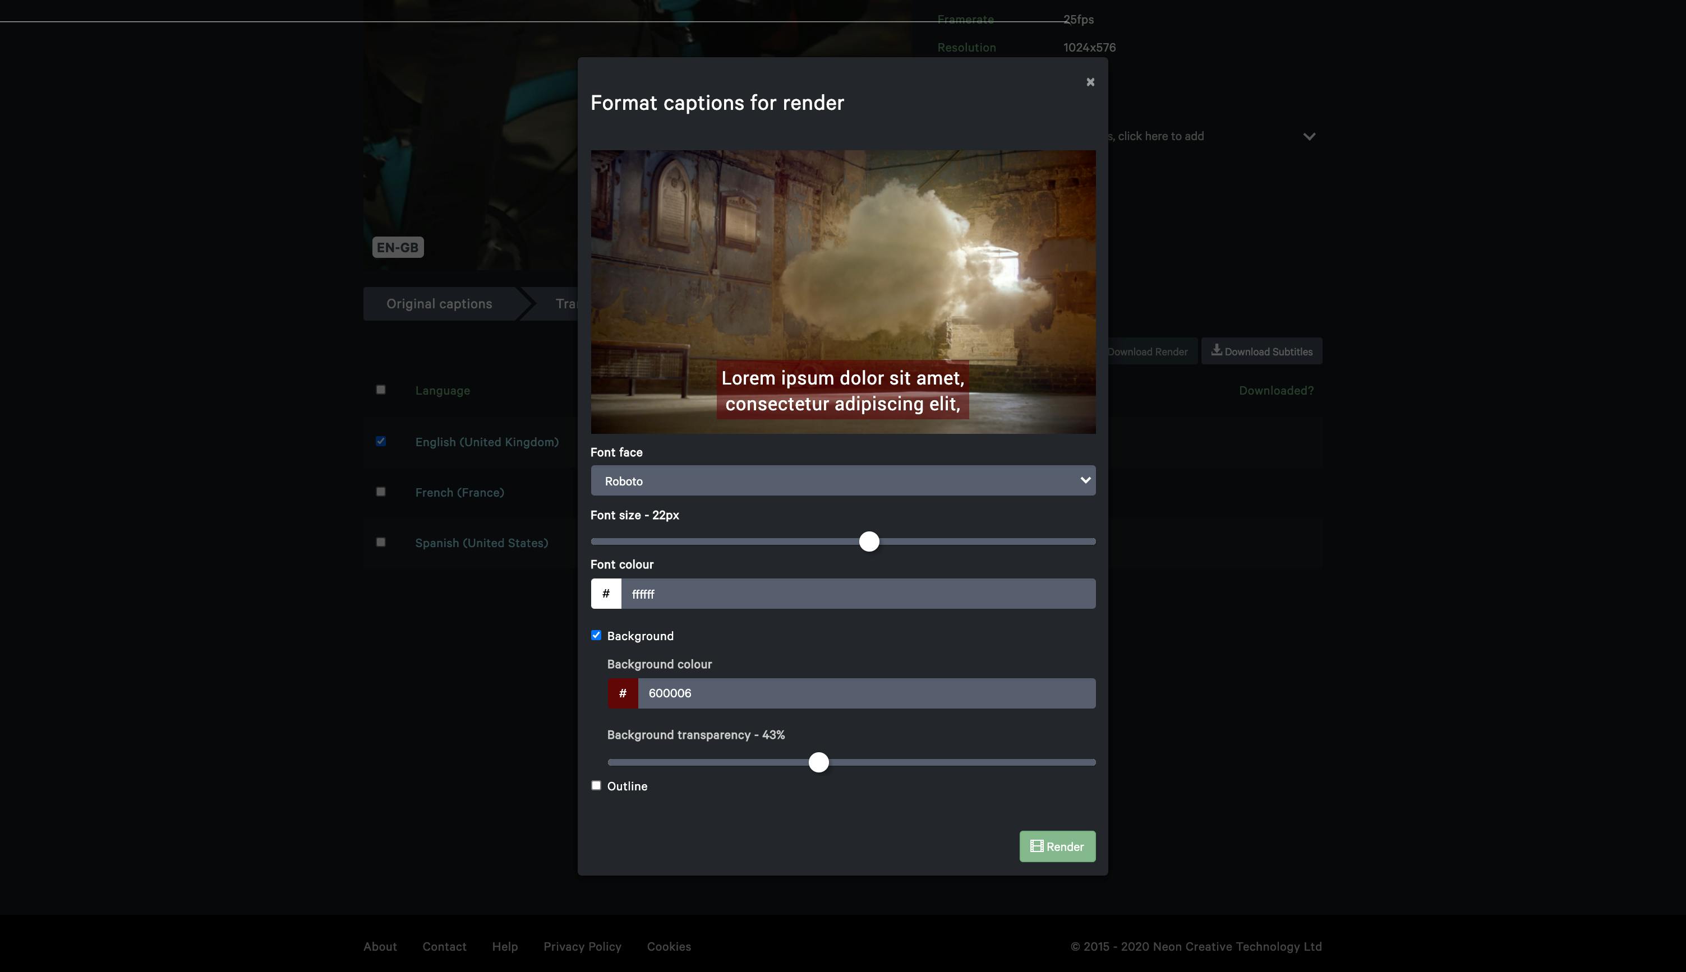Uncheck English (United Kingdom) language
This screenshot has height=972, width=1686.
coord(381,441)
